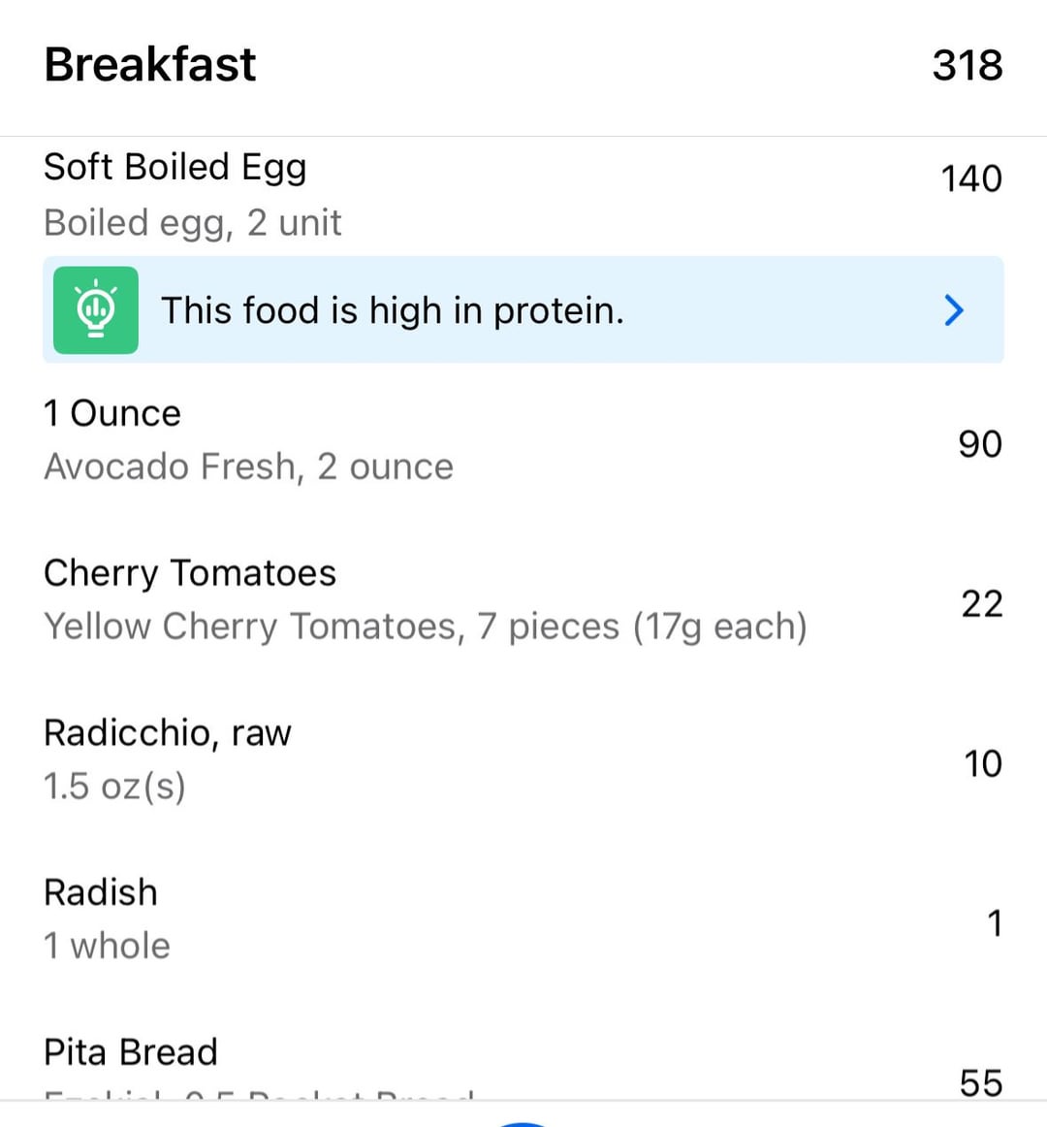Select the Avocado Fresh 2 ounce entry

pos(523,440)
